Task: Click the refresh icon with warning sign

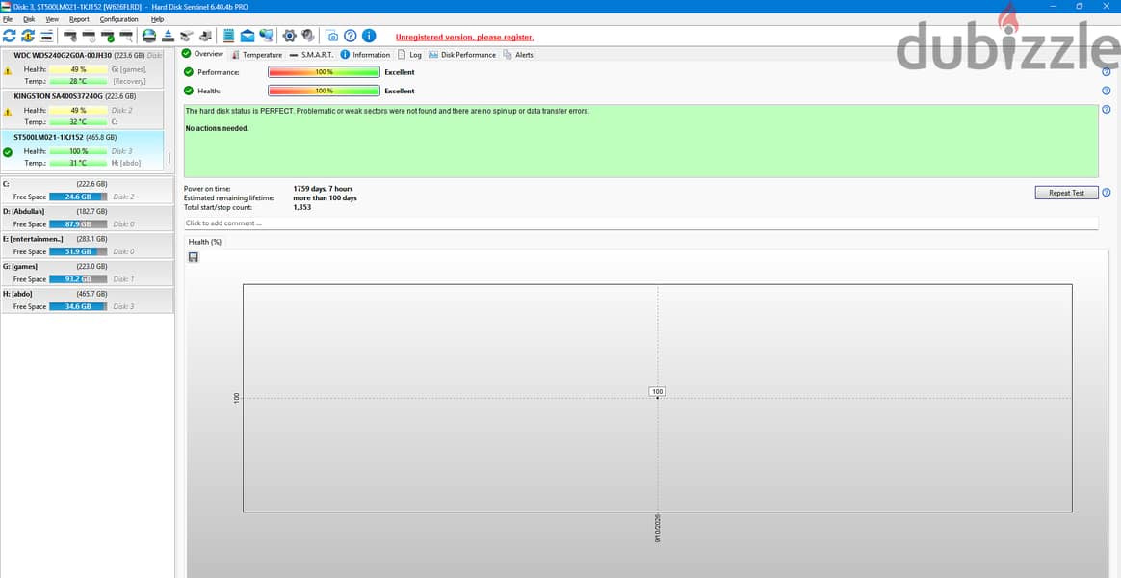Action: (x=28, y=35)
